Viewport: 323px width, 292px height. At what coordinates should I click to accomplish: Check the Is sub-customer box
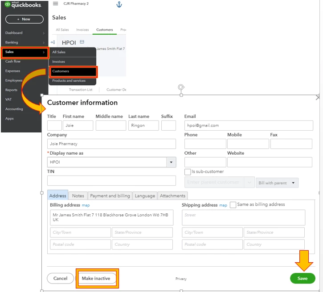click(188, 172)
